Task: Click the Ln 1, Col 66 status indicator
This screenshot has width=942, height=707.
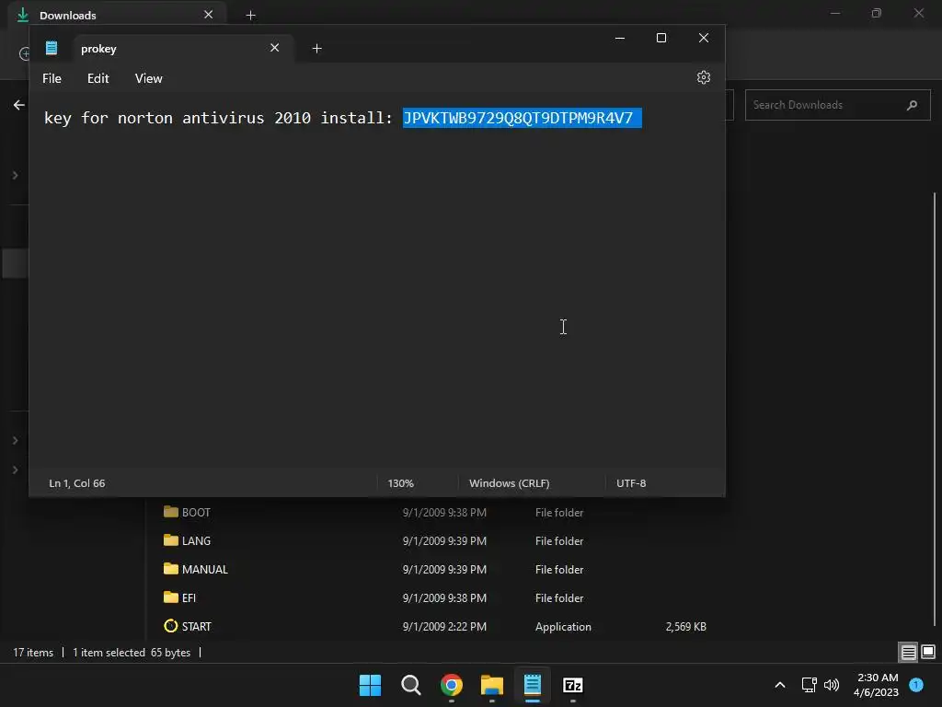Action: [x=77, y=483]
